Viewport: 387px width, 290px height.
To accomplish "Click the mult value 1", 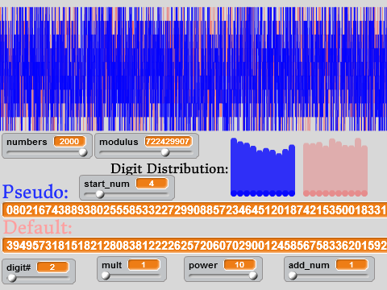I will pos(144,265).
